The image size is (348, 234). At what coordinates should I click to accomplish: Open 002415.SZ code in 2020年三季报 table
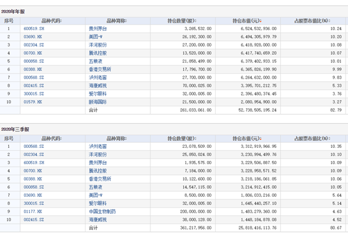point(34,220)
